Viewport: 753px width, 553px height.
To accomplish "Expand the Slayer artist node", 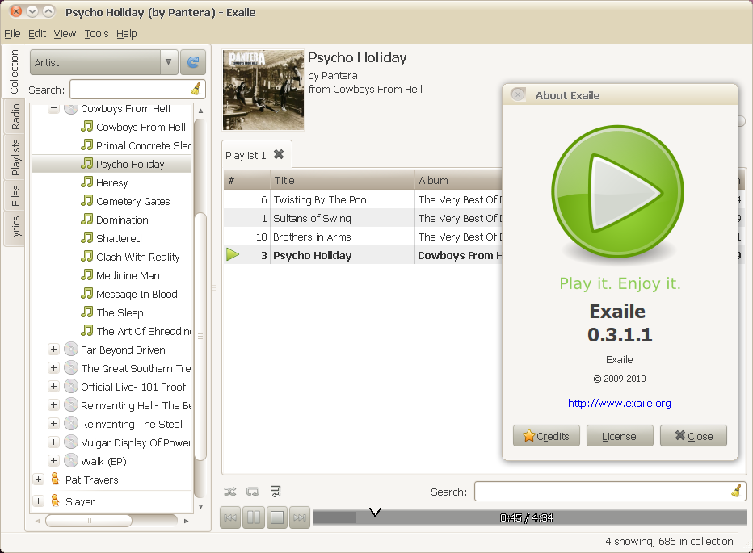I will point(39,501).
